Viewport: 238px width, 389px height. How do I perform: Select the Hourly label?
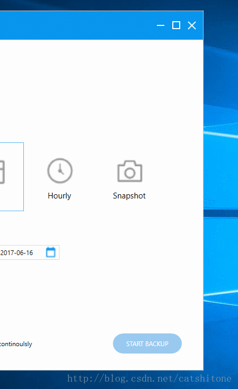click(59, 196)
